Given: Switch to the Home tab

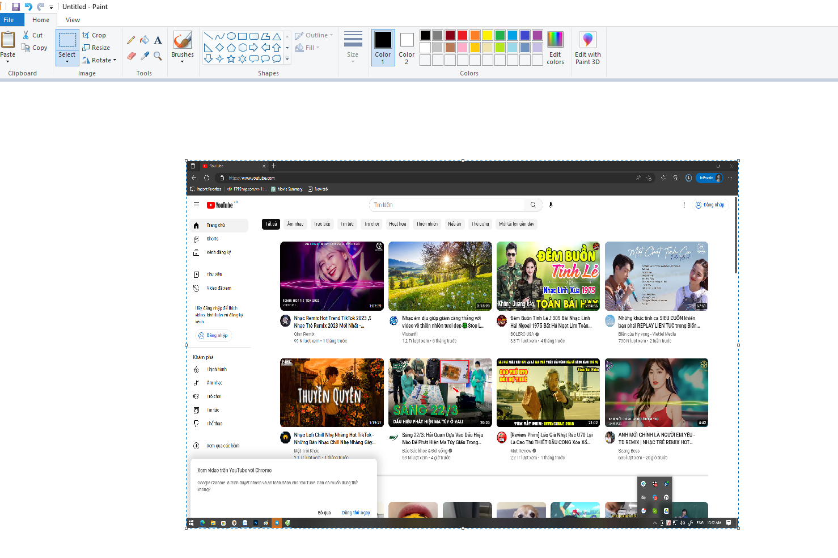Looking at the screenshot, I should [41, 20].
